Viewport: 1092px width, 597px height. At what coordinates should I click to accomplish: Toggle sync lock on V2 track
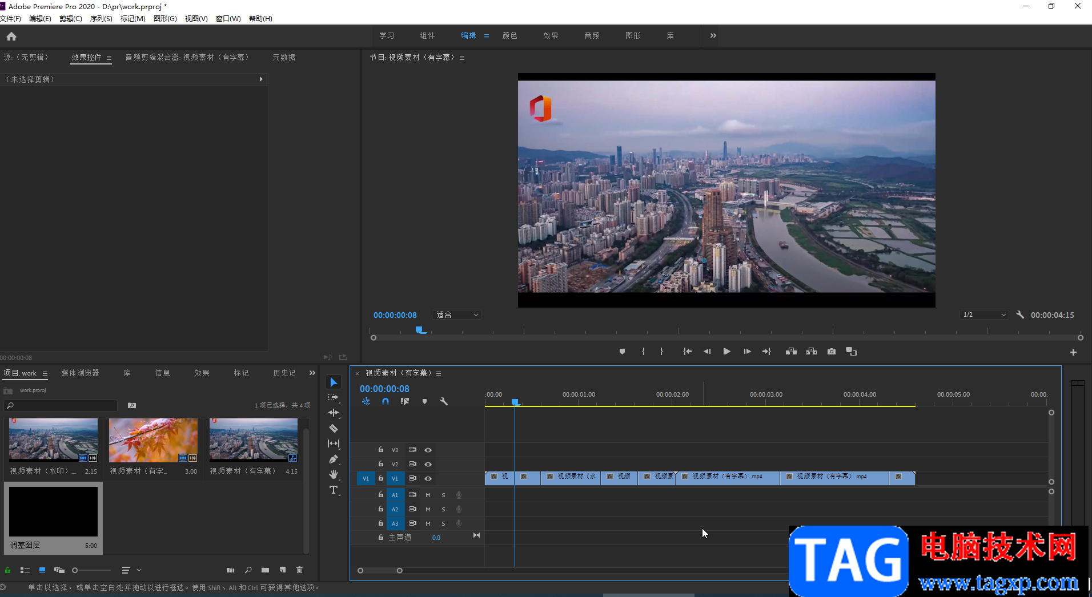tap(412, 464)
